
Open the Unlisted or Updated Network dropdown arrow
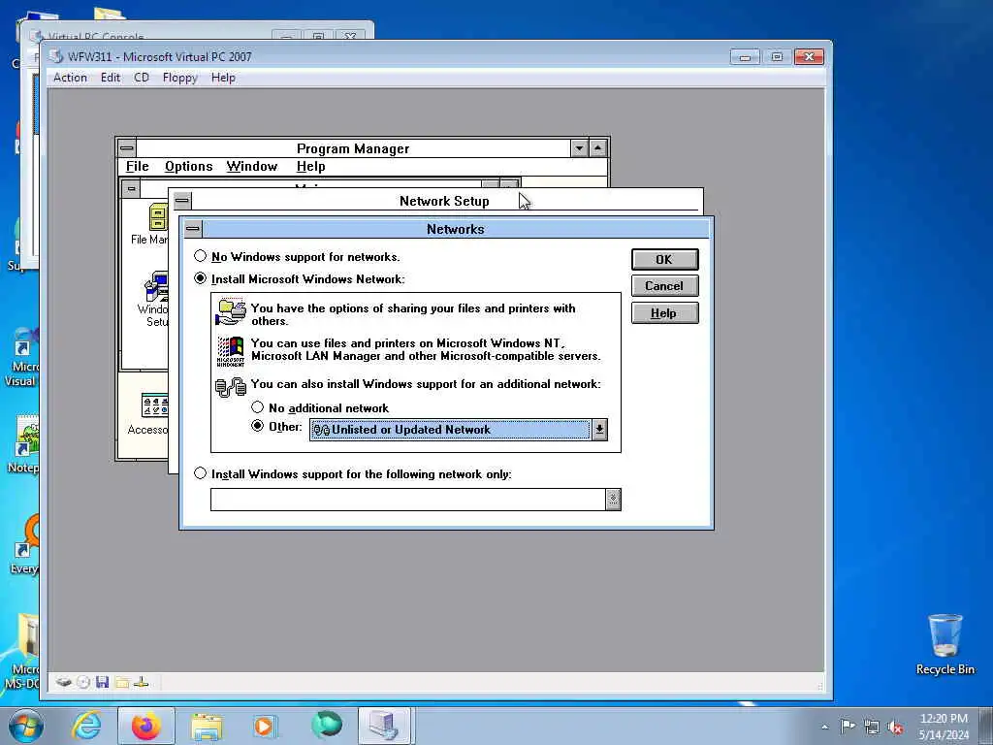coord(599,430)
